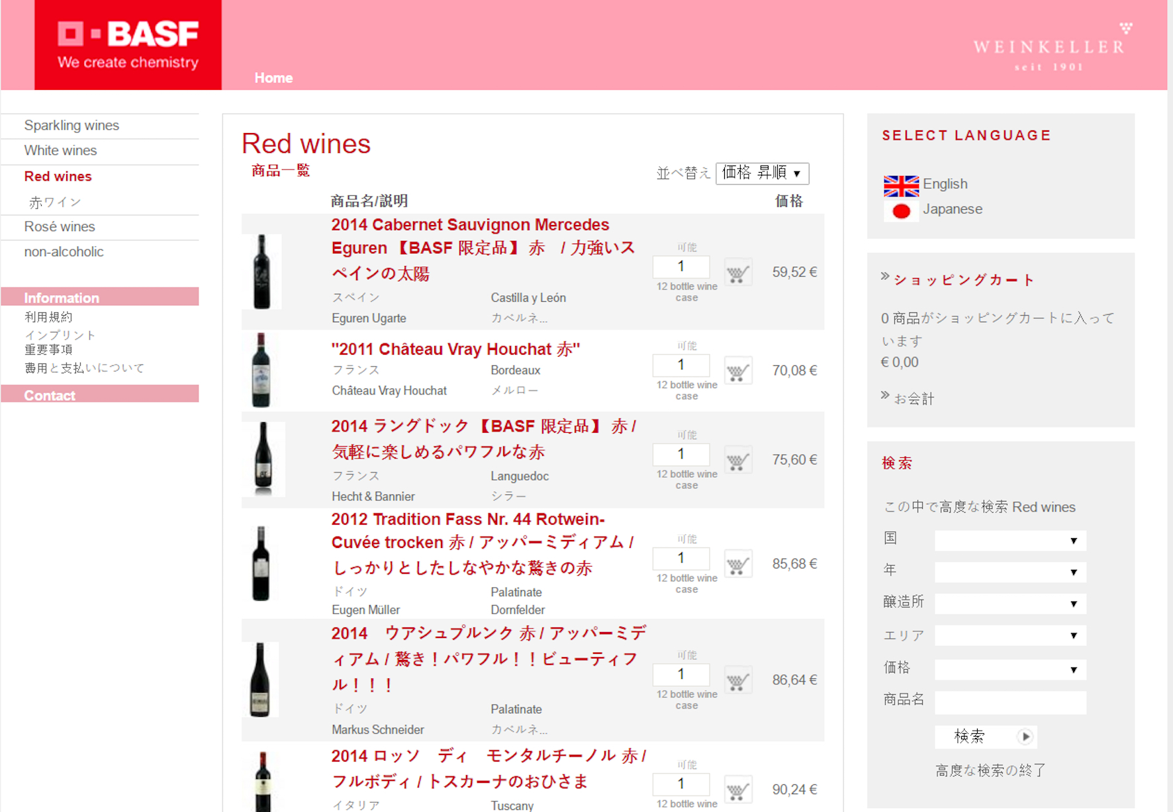Select the Japanese flag icon
Viewport: 1173px width, 812px height.
click(x=901, y=211)
